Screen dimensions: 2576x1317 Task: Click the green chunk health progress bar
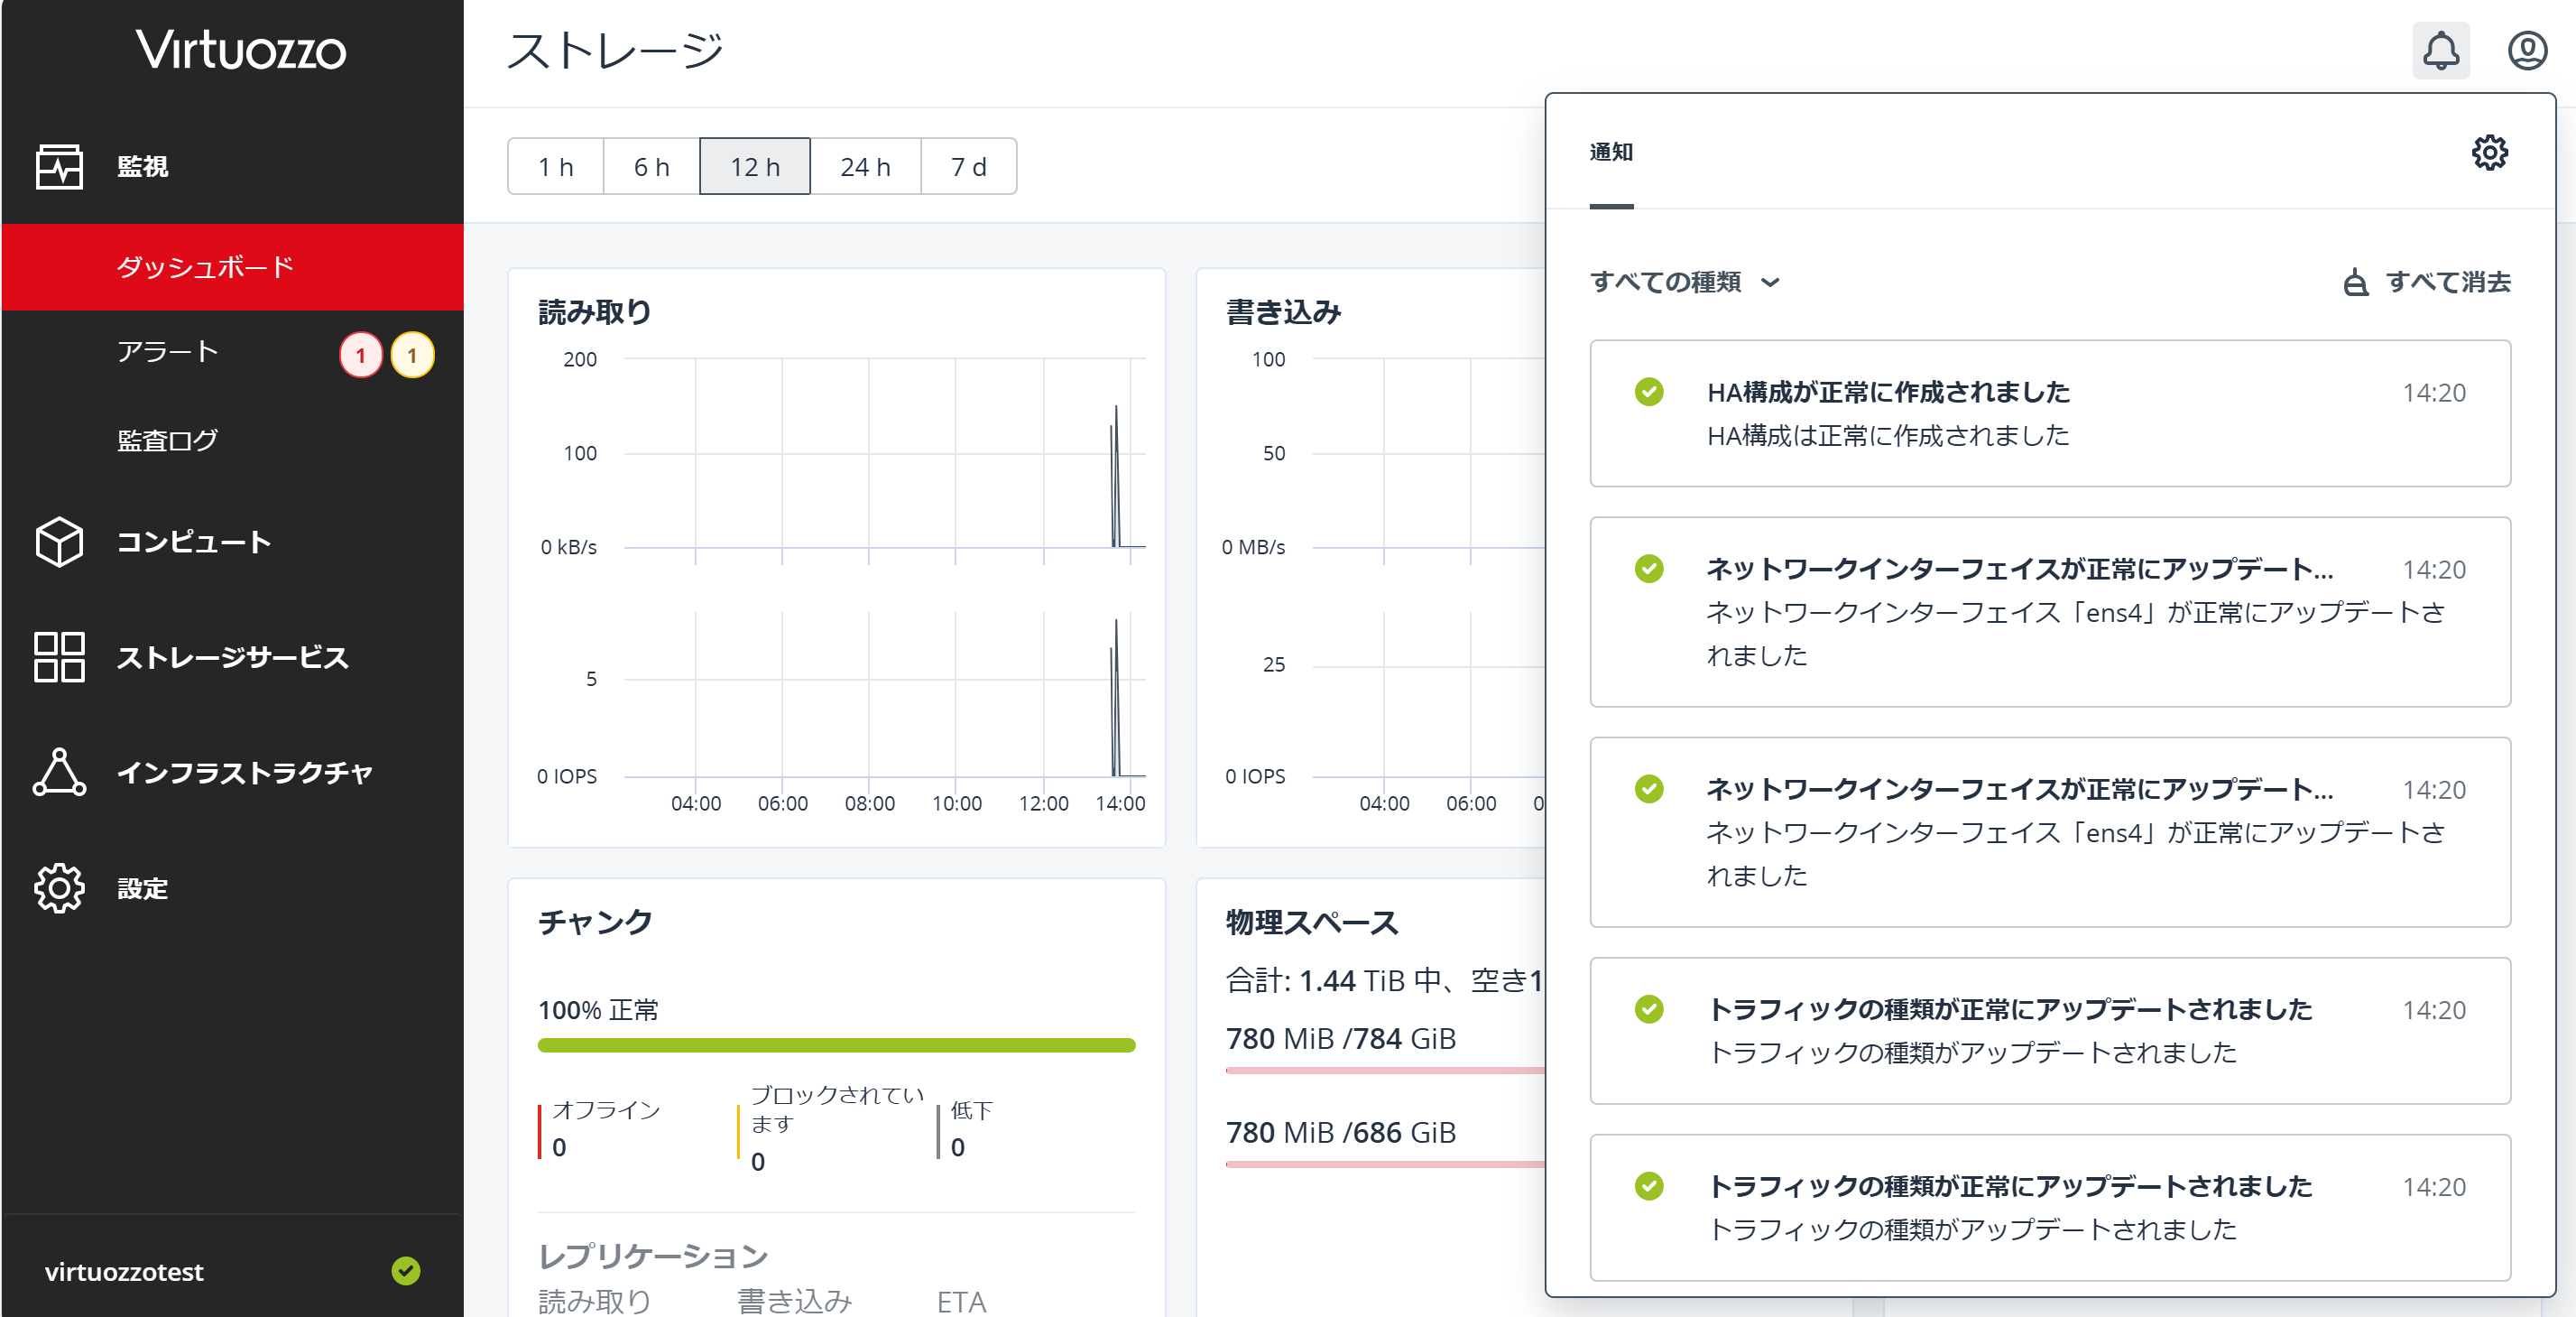(x=836, y=1044)
